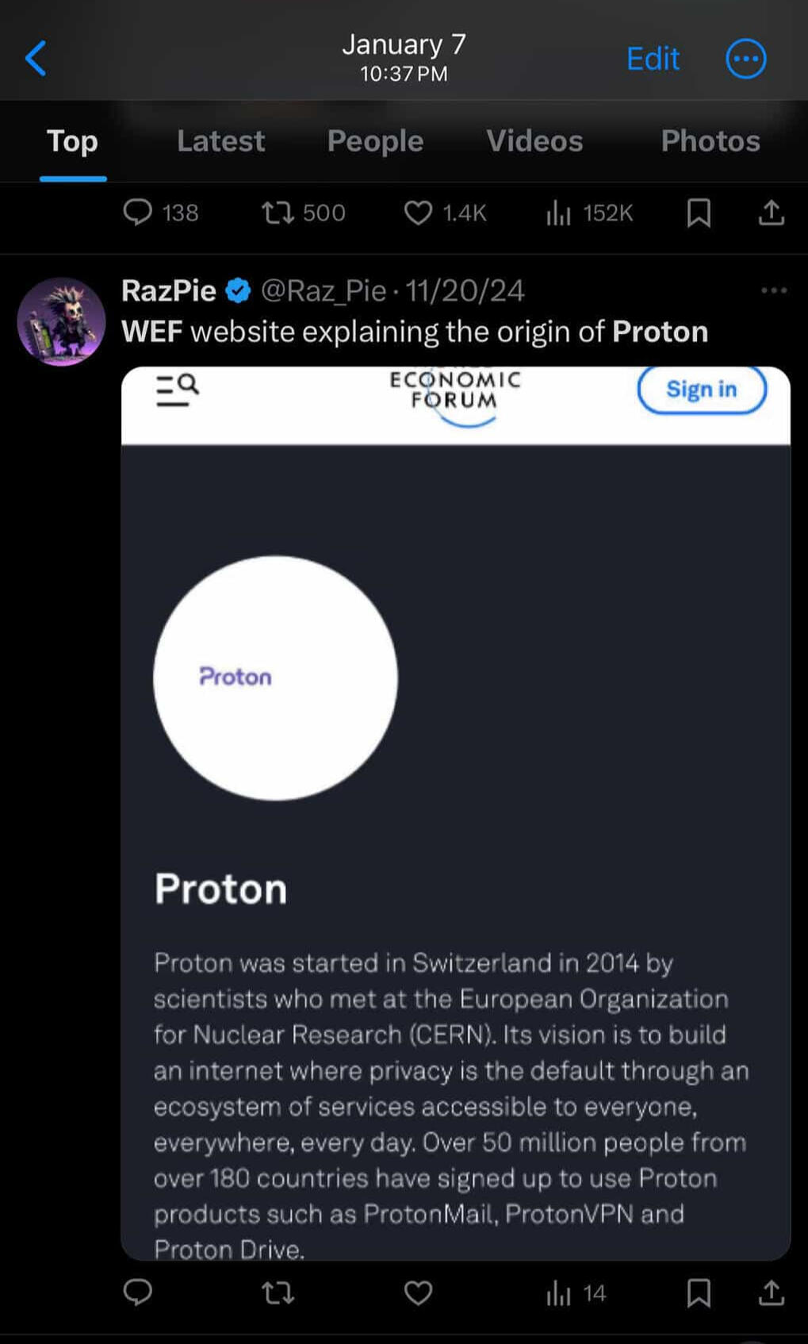This screenshot has height=1344, width=808.
Task: Bookmark RazPie's Proton tweet
Action: point(699,1293)
